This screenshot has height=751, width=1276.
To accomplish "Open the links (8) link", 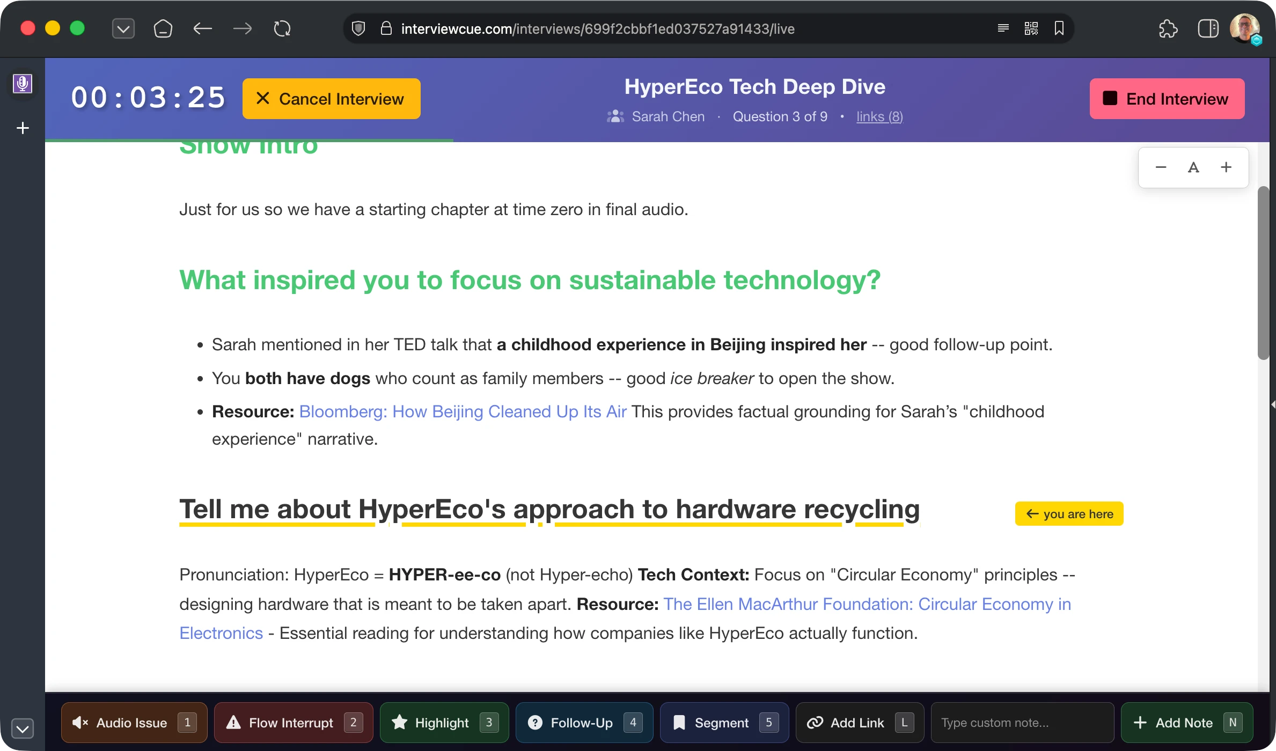I will coord(879,116).
